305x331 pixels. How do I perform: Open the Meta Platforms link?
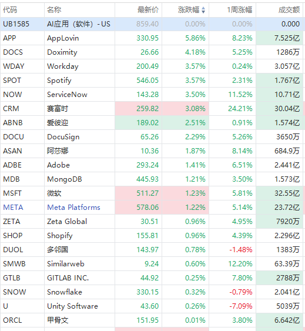coord(73,208)
